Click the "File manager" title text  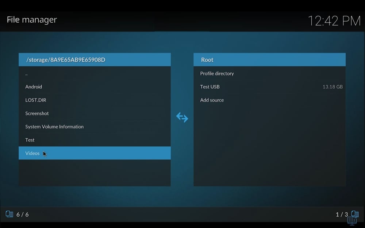point(31,20)
